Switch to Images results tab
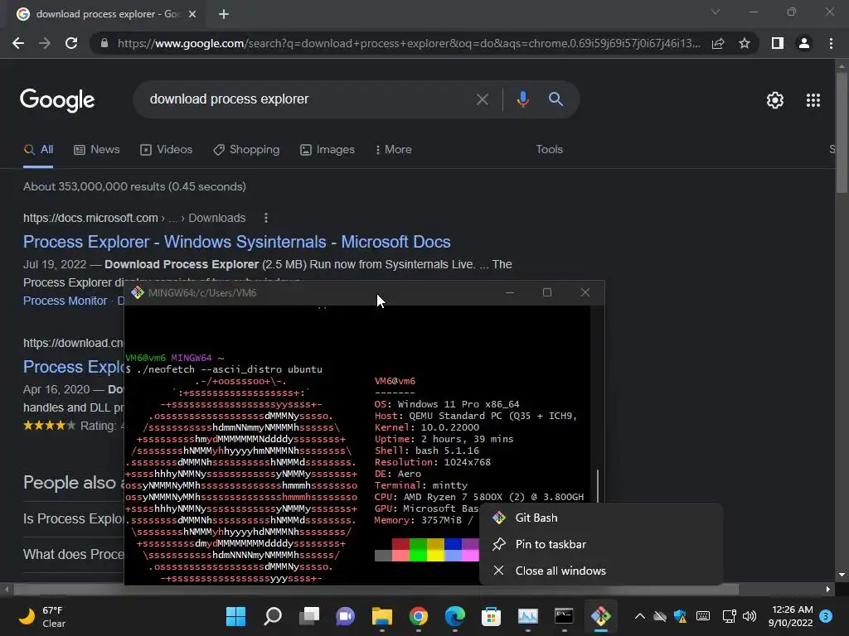This screenshot has height=636, width=849. [x=327, y=150]
